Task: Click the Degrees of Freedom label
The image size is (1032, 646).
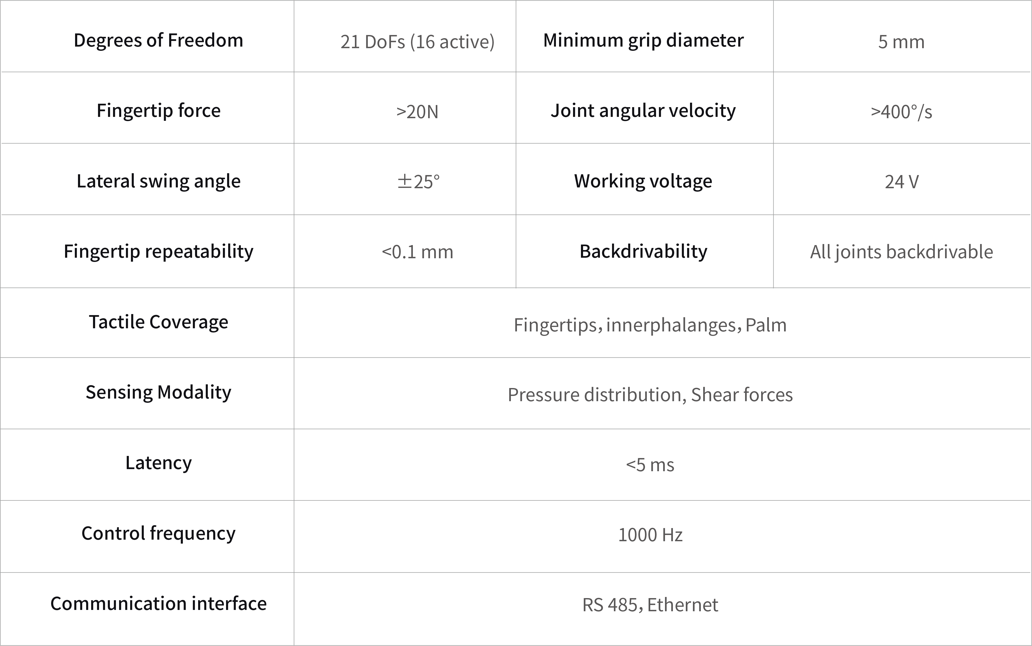Action: tap(158, 40)
